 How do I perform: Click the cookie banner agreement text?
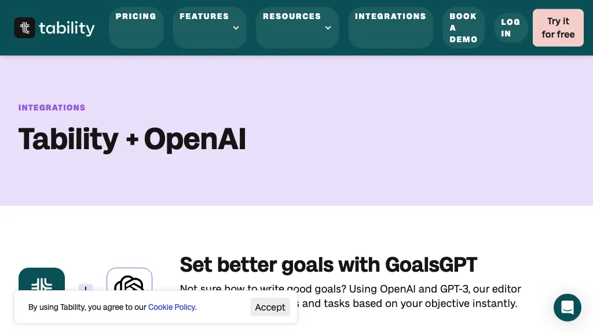(87, 308)
